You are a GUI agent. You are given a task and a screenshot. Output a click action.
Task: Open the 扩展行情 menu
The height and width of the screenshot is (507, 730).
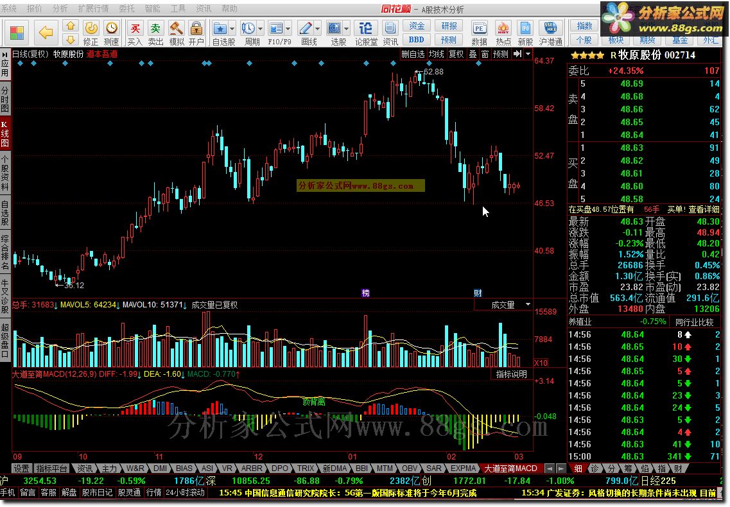93,8
